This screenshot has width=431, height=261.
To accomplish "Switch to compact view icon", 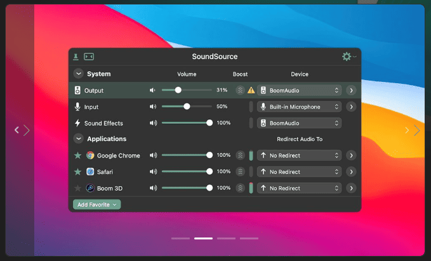I will tap(89, 57).
